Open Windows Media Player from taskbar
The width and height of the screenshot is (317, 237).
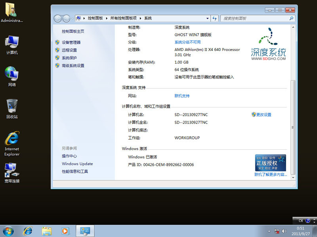coord(65,231)
